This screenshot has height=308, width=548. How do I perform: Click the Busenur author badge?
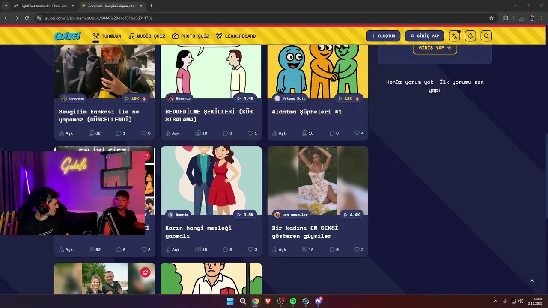(179, 98)
